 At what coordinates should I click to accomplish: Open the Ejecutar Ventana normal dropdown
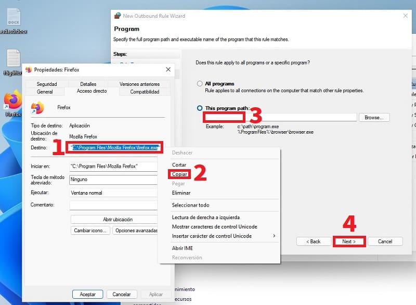[x=113, y=193]
